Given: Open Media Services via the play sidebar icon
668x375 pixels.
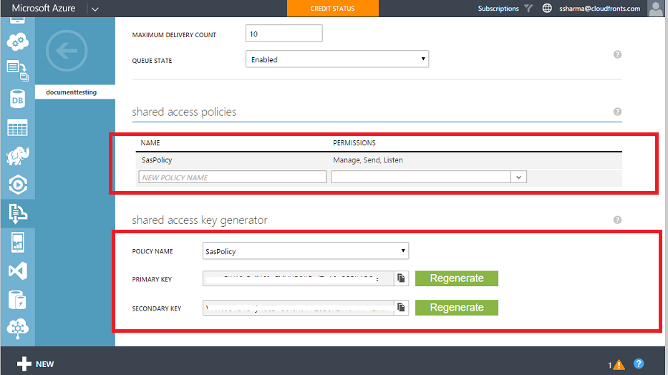Looking at the screenshot, I should [17, 185].
